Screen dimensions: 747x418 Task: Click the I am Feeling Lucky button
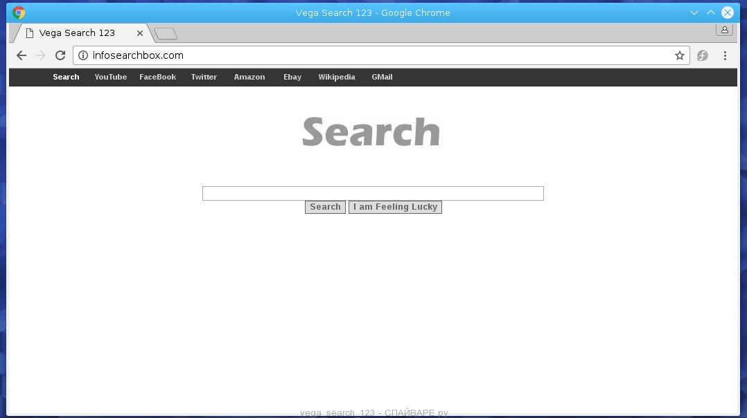click(x=395, y=206)
